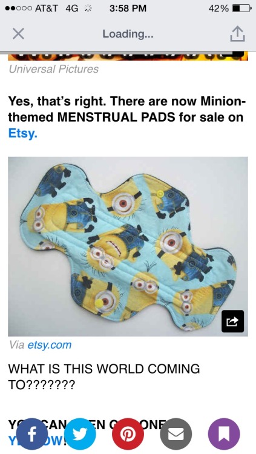Save article with the purple bookmark button
256x454 pixels.
pyautogui.click(x=224, y=434)
